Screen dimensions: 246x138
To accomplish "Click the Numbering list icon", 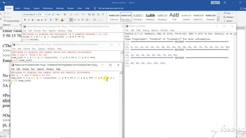I will [x=77, y=15].
